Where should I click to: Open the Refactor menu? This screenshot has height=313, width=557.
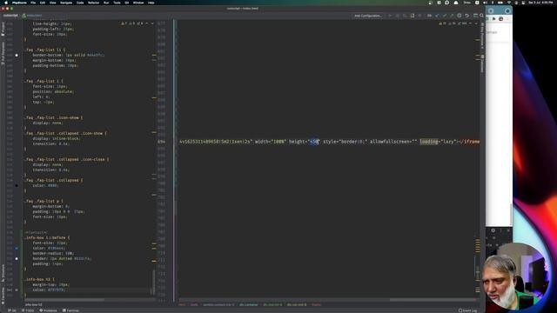click(94, 3)
